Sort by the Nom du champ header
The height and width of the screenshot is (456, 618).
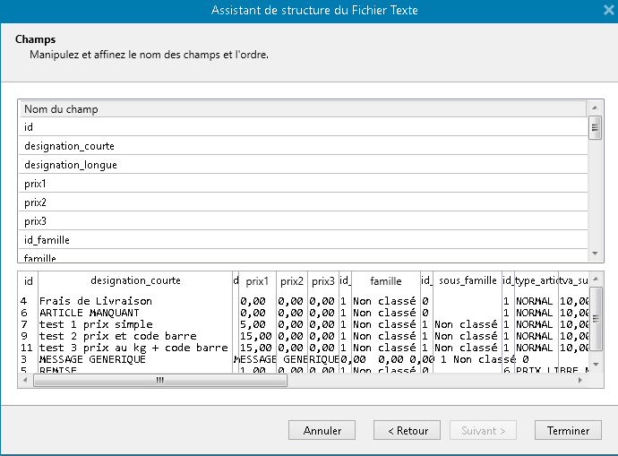[x=303, y=108]
